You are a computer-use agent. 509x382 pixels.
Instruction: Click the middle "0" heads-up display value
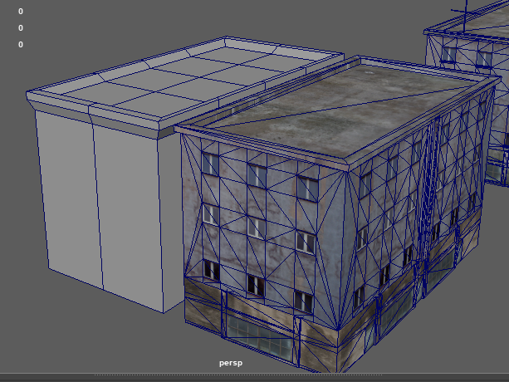(21, 28)
